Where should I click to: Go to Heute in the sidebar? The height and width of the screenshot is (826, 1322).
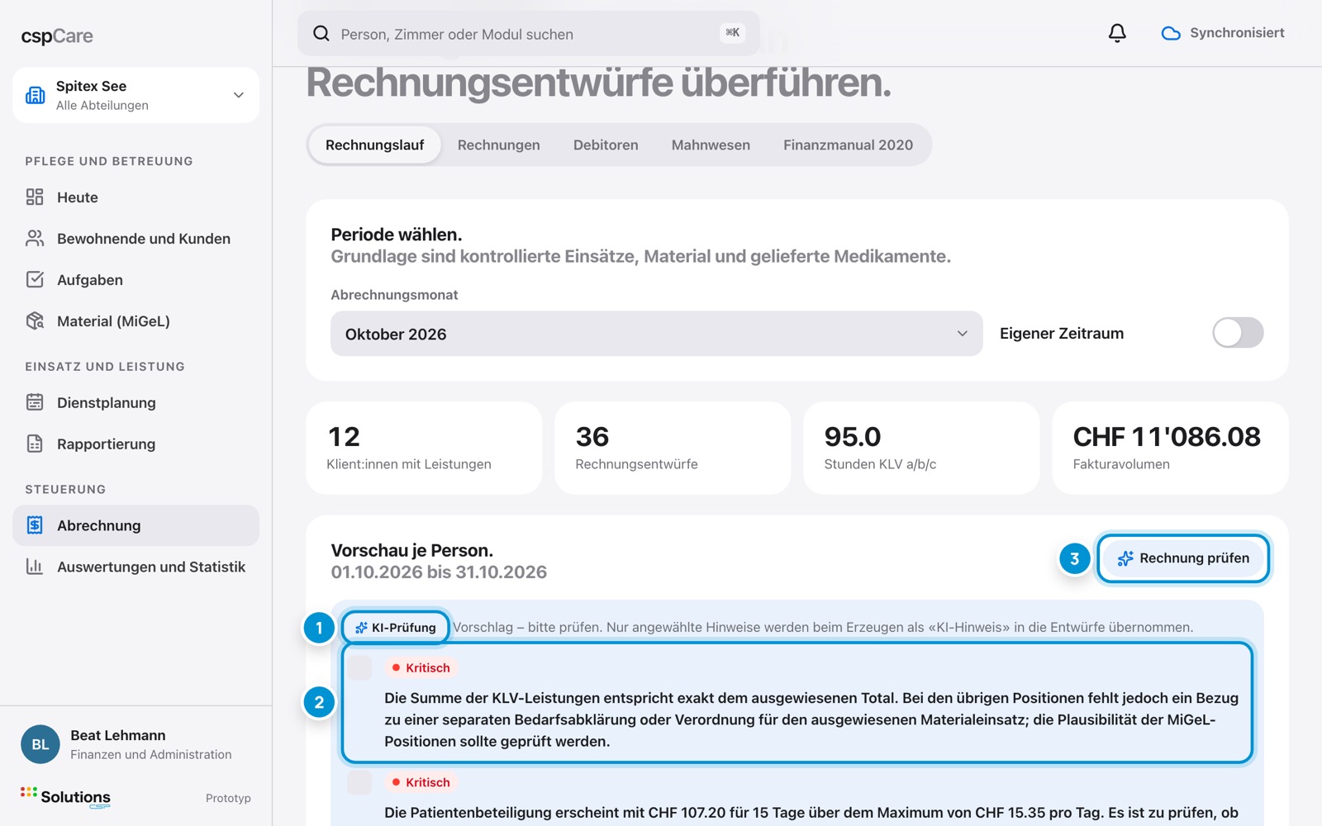point(136,197)
